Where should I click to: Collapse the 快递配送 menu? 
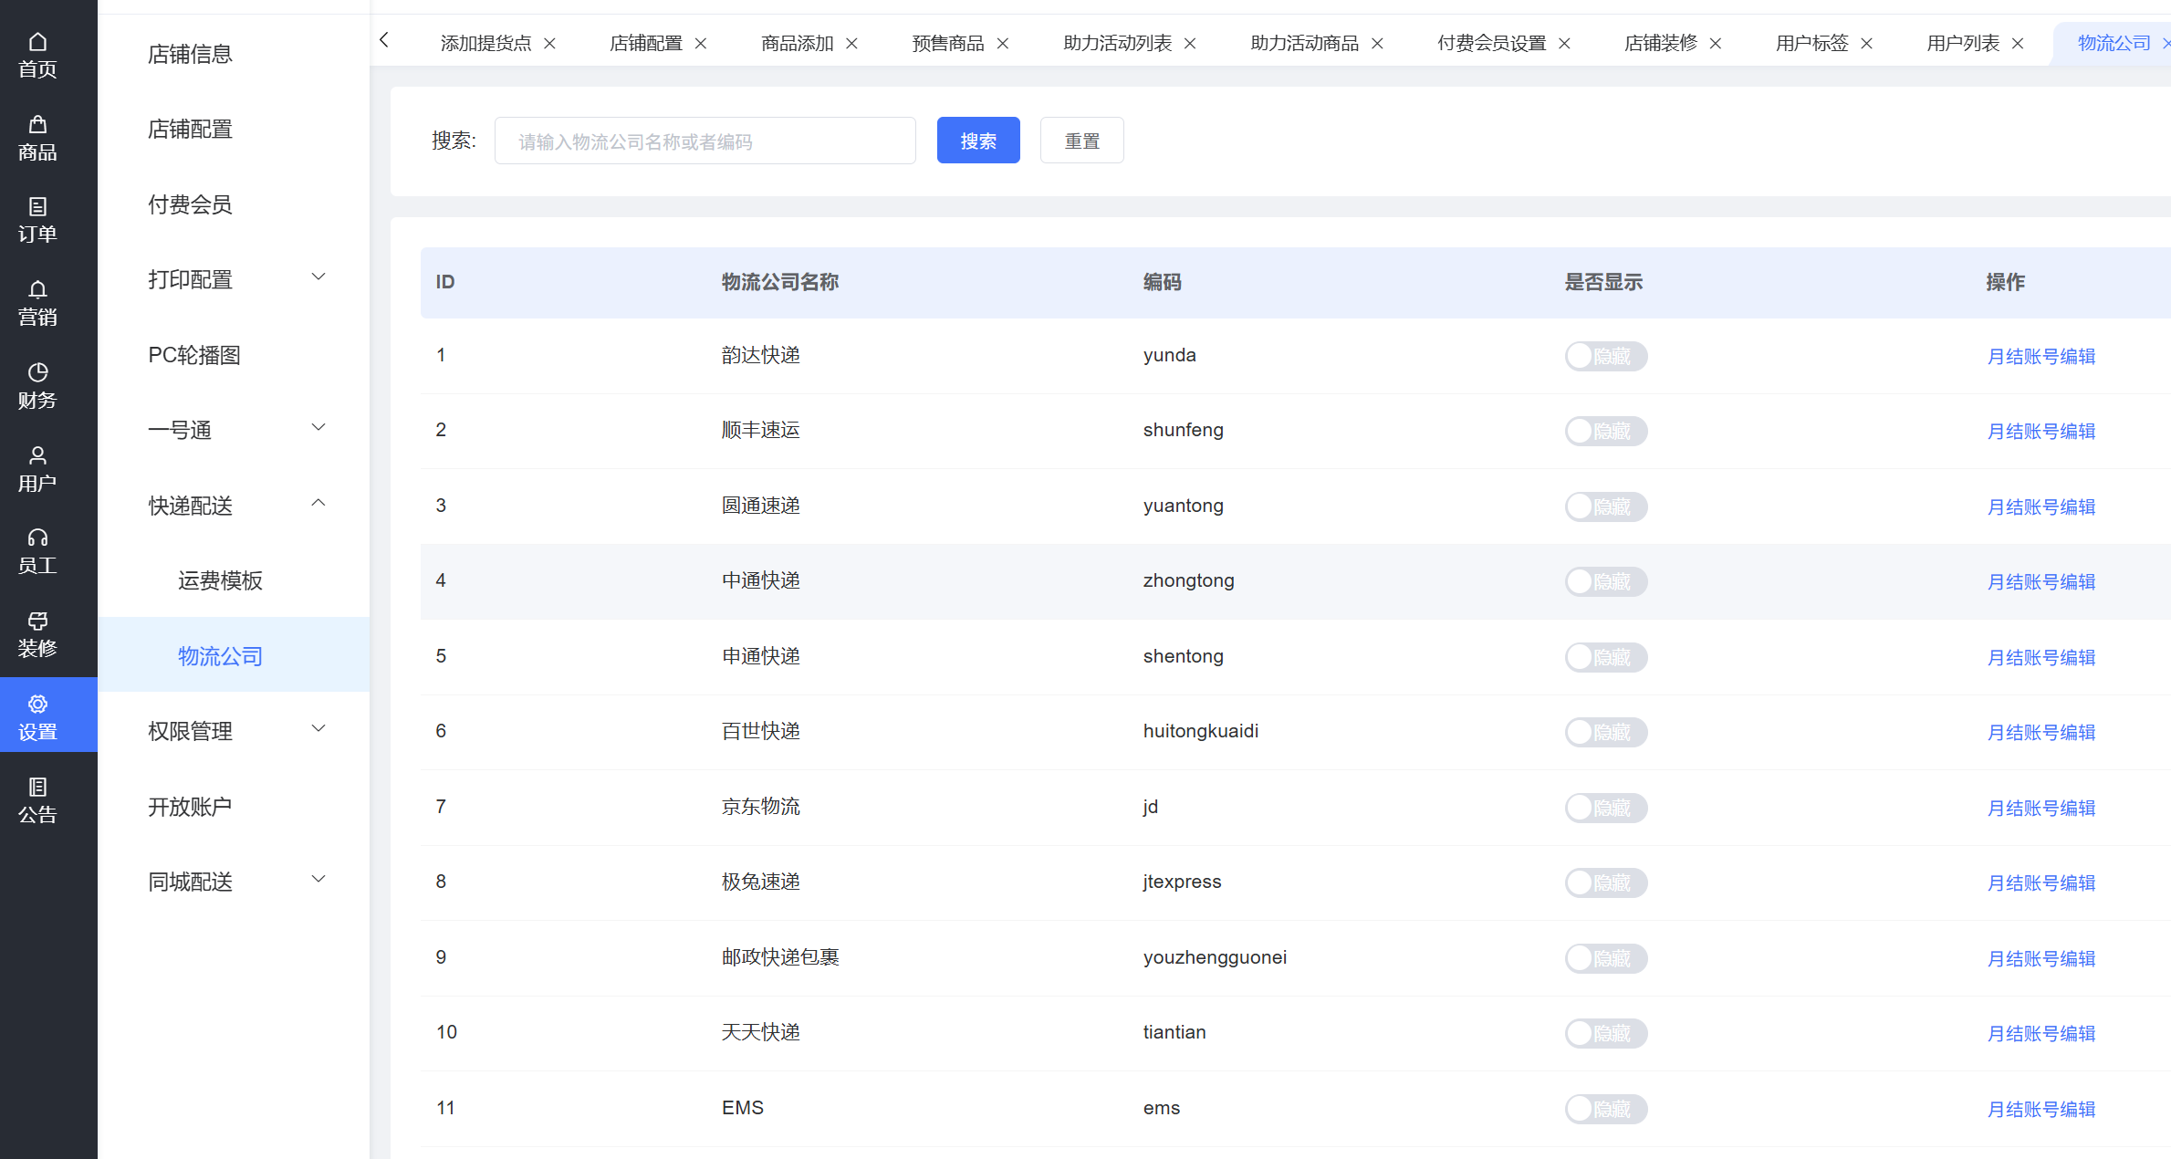coord(235,506)
